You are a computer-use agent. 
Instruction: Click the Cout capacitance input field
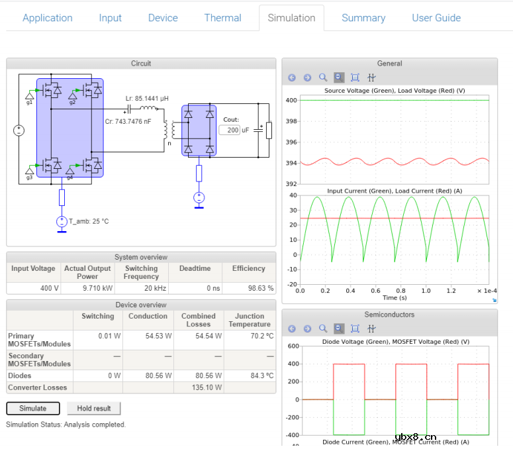tap(230, 130)
